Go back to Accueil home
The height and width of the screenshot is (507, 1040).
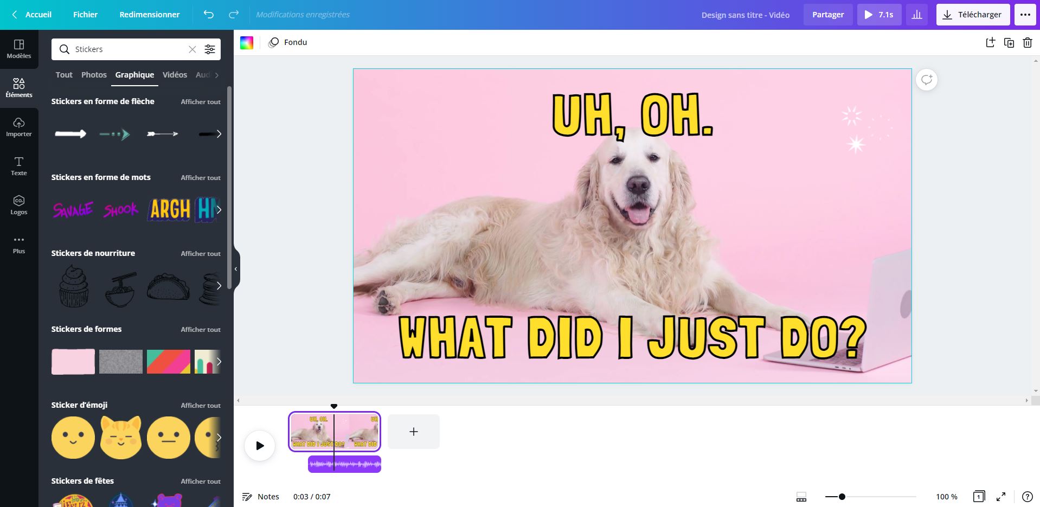32,15
